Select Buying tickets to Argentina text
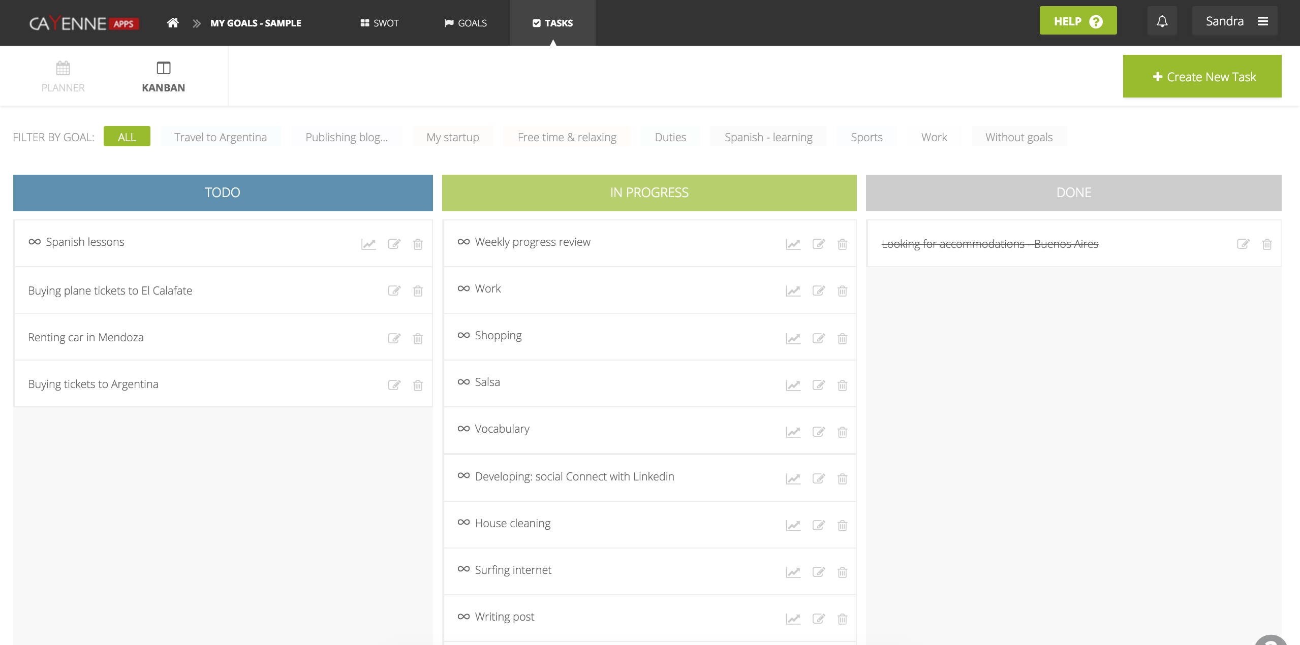The height and width of the screenshot is (645, 1300). (x=93, y=384)
